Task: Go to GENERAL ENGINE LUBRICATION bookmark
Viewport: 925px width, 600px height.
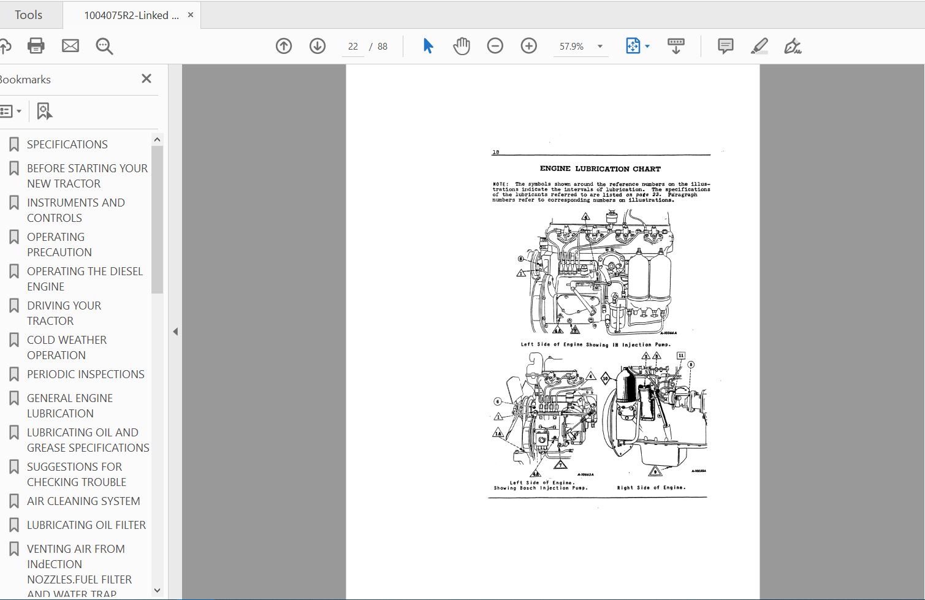Action: 70,406
